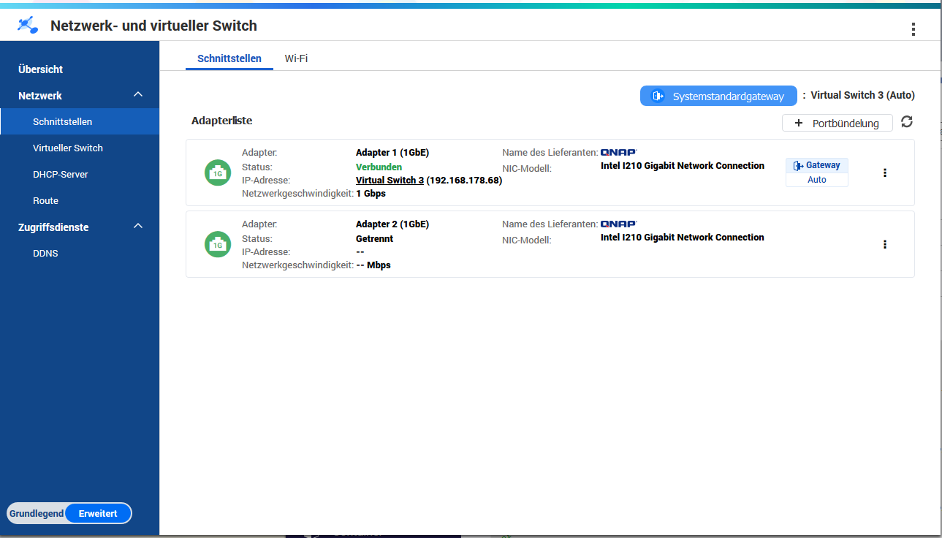Click the refresh adapter list icon
This screenshot has width=942, height=538.
(x=907, y=122)
